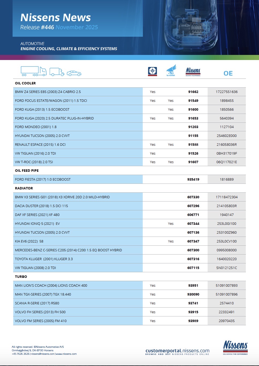
Task: Click OE number 1816889 for Ford Fiesta
Action: 227,180
